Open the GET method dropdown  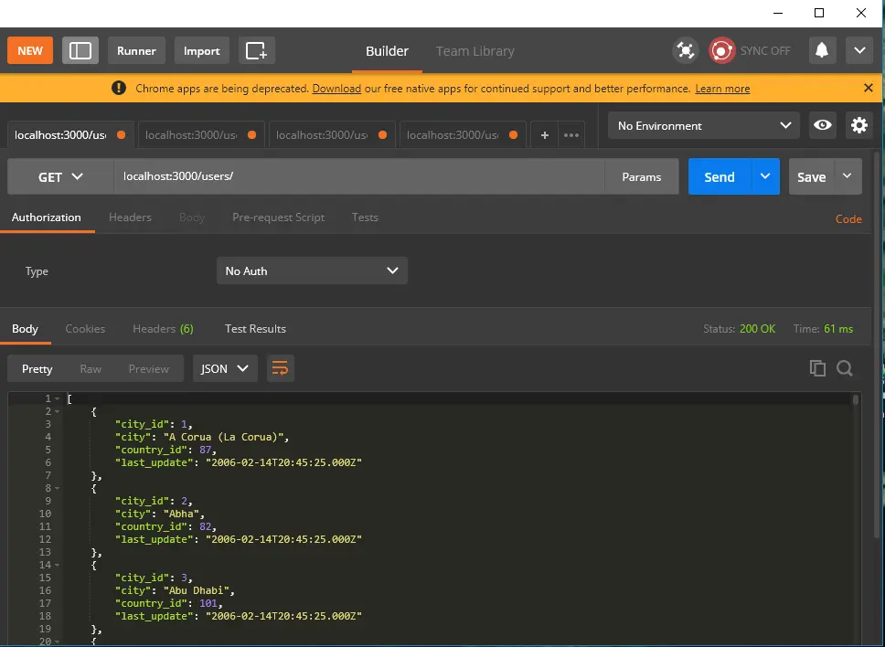pos(60,177)
